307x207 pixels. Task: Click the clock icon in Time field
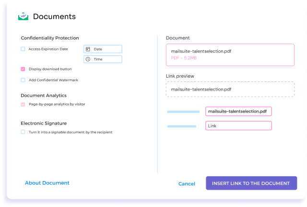[x=88, y=59]
